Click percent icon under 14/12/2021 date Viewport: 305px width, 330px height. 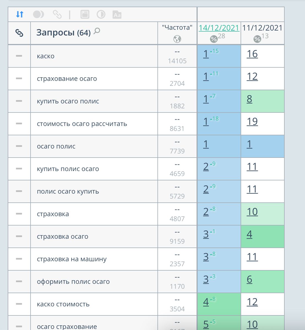coord(214,39)
